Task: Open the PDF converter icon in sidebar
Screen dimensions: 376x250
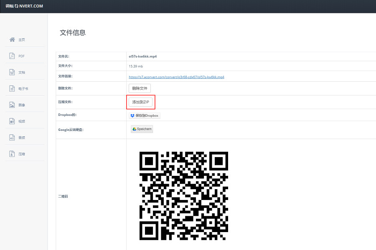Action: pyautogui.click(x=12, y=56)
